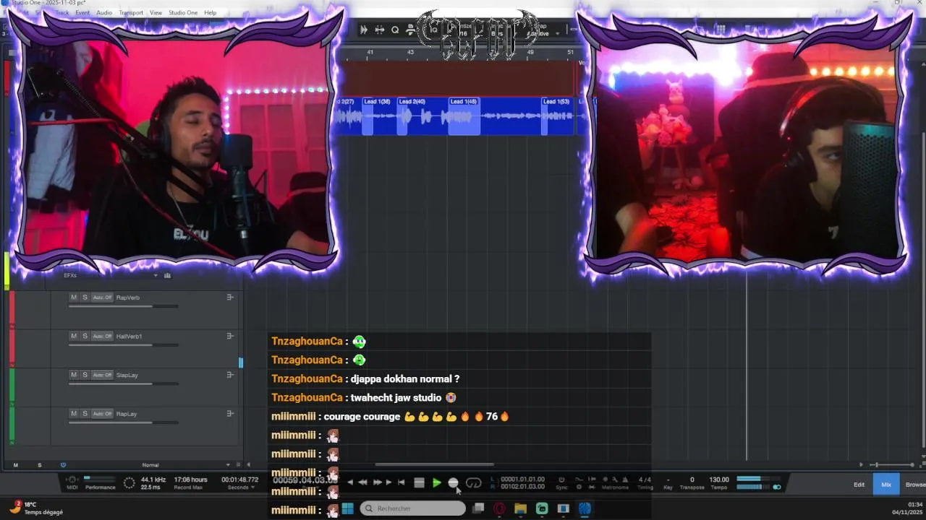Open the Audio menu
Image resolution: width=926 pixels, height=520 pixels.
(104, 13)
